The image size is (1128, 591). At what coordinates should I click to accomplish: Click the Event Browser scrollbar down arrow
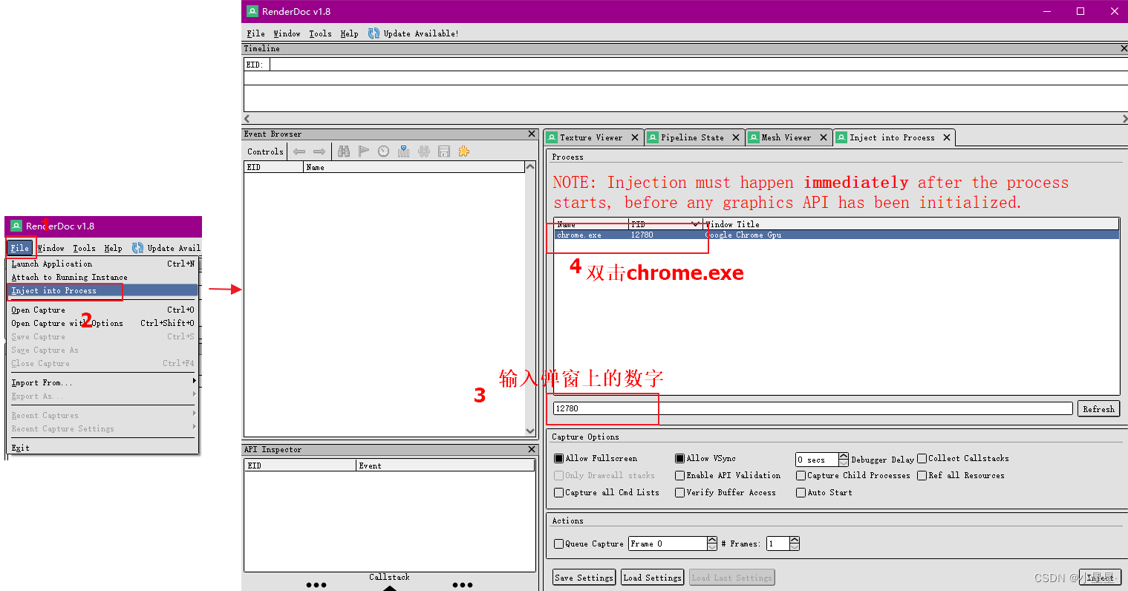click(530, 431)
